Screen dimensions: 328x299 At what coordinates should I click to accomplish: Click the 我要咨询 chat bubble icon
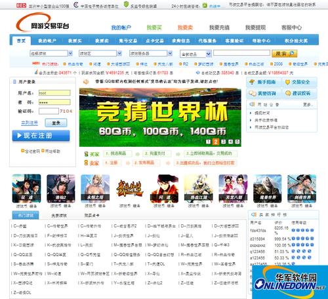click(x=253, y=93)
